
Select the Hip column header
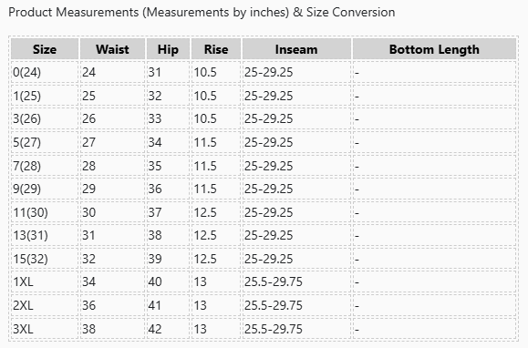[168, 49]
